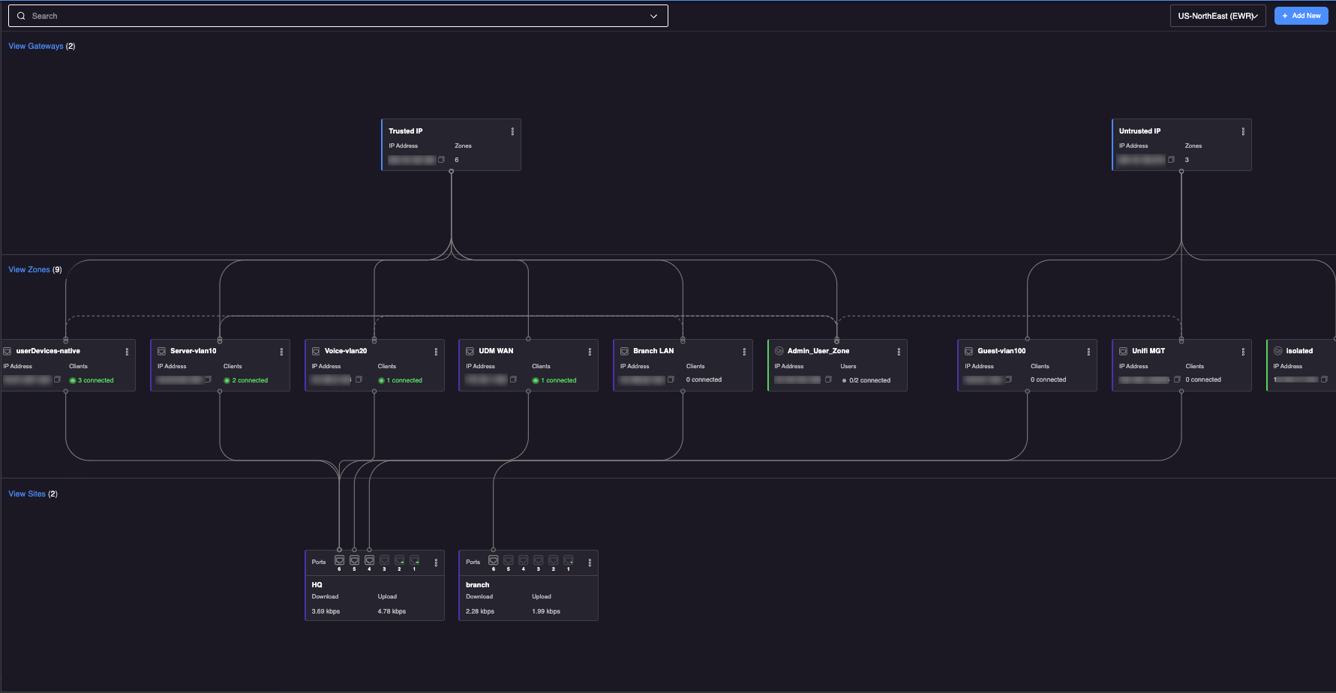The height and width of the screenshot is (693, 1336).
Task: Open Trusted IP gateway options menu
Action: tap(512, 131)
